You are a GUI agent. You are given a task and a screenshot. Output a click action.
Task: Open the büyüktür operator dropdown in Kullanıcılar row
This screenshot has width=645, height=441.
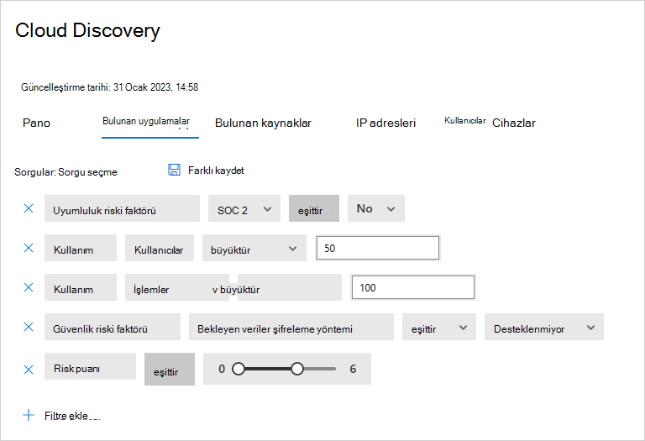(x=254, y=248)
